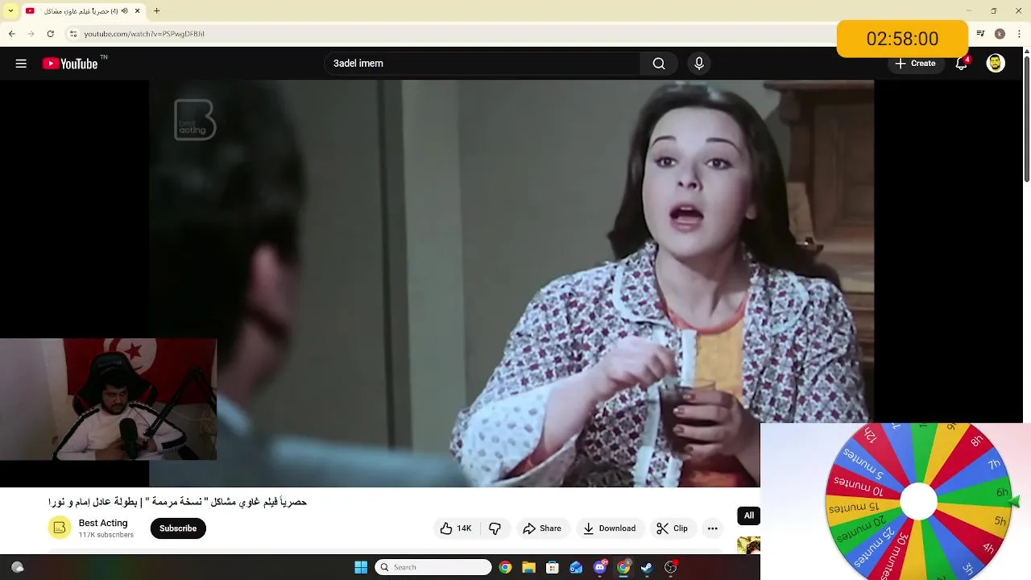
Task: Click the Windows taskbar Search box
Action: coord(433,567)
